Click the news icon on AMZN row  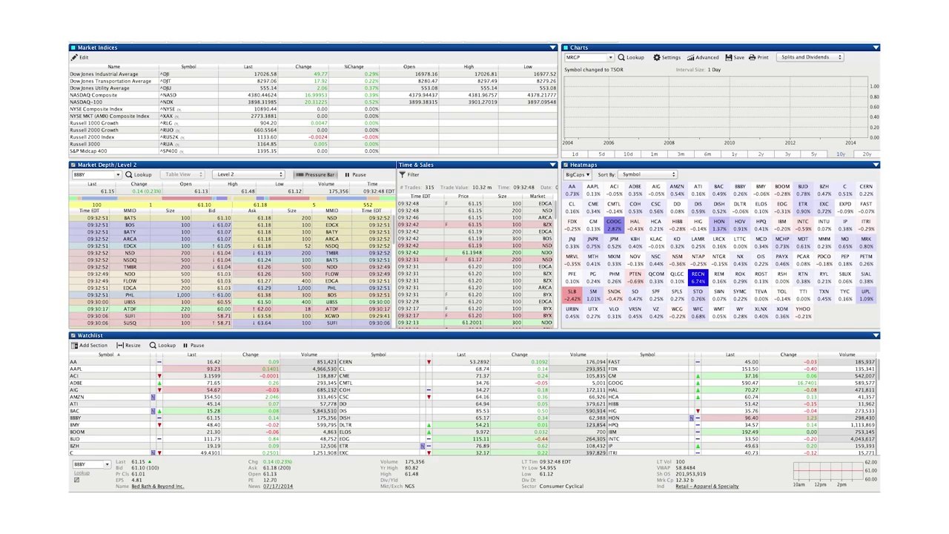[x=153, y=397]
